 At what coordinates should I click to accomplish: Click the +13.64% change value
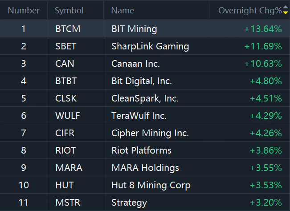[x=263, y=29]
